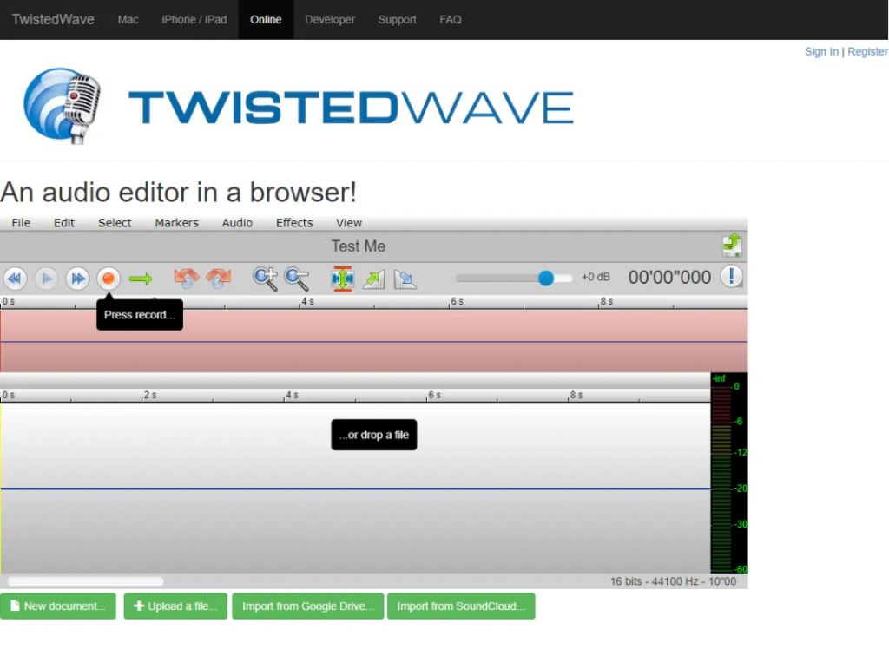Viewport: 889px width, 649px height.
Task: Click the Test Me document title
Action: click(359, 246)
